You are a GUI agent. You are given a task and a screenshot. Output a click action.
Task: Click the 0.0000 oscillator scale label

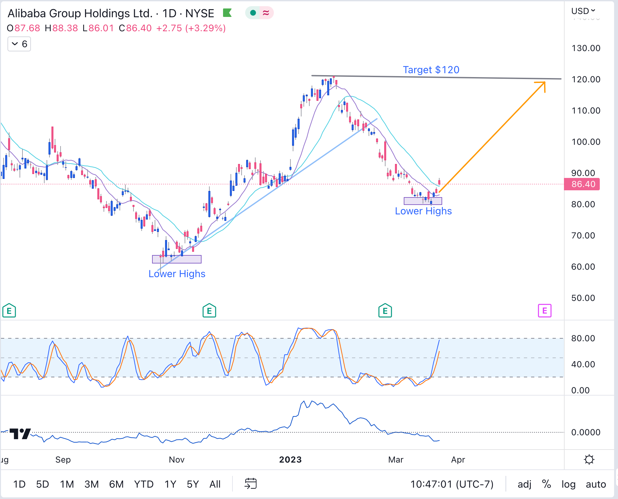click(x=586, y=432)
